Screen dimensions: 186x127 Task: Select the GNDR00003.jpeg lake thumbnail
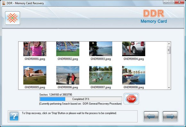[101, 49]
